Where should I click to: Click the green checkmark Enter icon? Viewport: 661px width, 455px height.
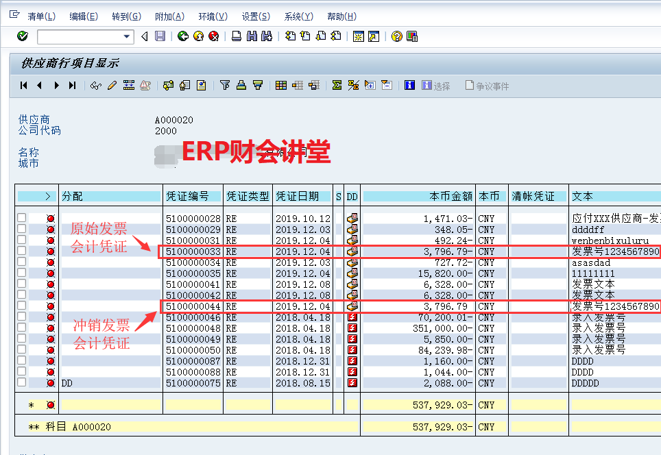[x=22, y=36]
